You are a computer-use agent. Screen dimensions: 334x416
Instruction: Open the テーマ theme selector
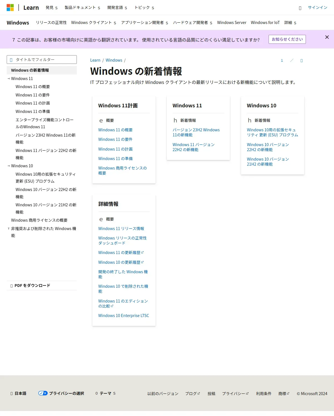(105, 393)
